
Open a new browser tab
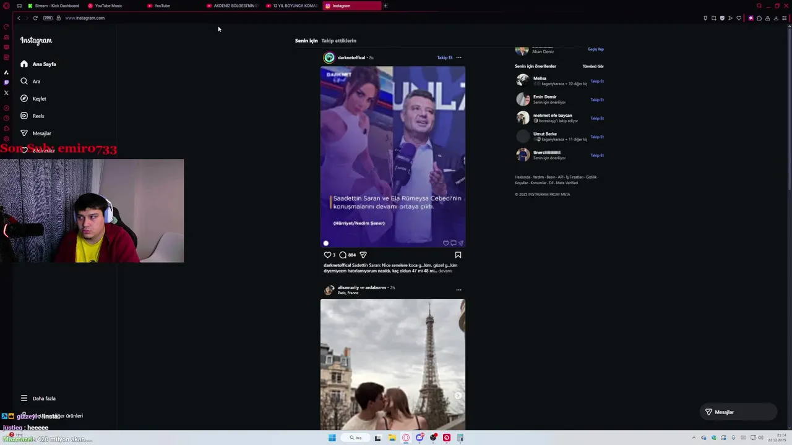pyautogui.click(x=385, y=6)
